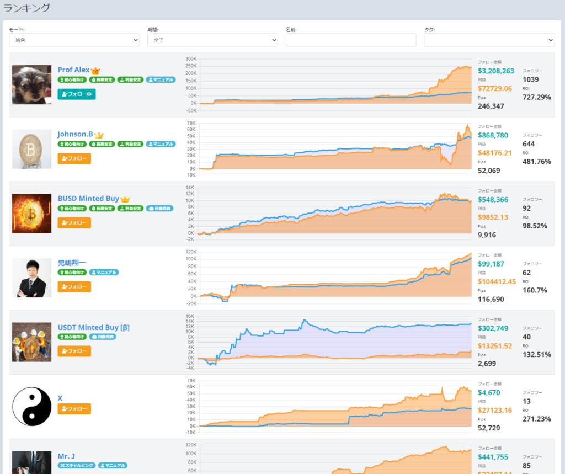Open 児嶋翔一 trader profile link
The image size is (565, 474).
(x=72, y=263)
